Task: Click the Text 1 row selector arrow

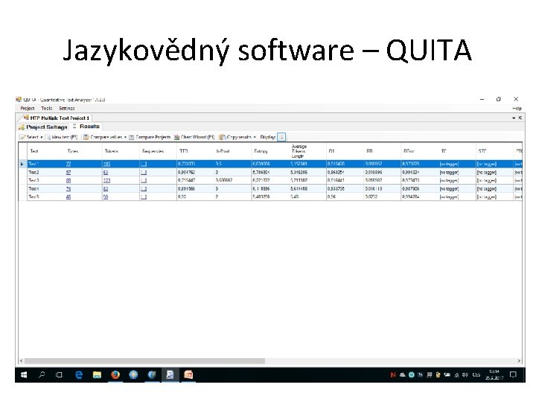Action: click(x=22, y=164)
